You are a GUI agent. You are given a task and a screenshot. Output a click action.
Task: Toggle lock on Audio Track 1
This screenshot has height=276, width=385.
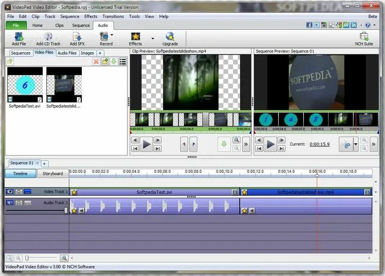(x=19, y=203)
